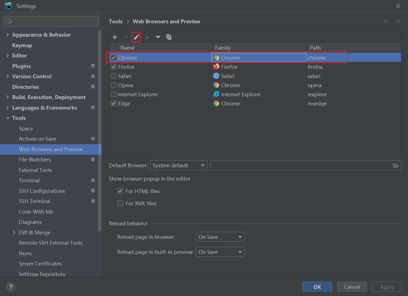Click the Firefox family icon
This screenshot has height=296, width=408.
(216, 67)
